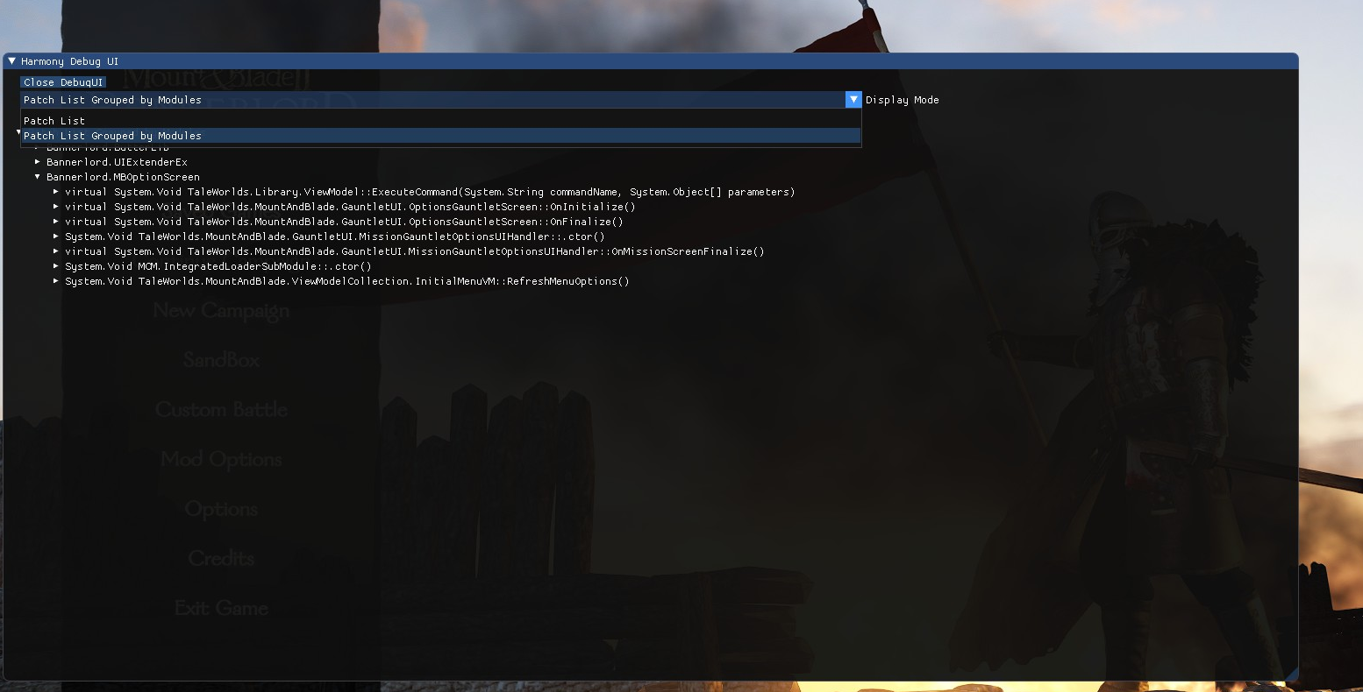Expand the OptionsGauntletScreen::OnInitialize() row
The height and width of the screenshot is (692, 1363).
[x=56, y=207]
